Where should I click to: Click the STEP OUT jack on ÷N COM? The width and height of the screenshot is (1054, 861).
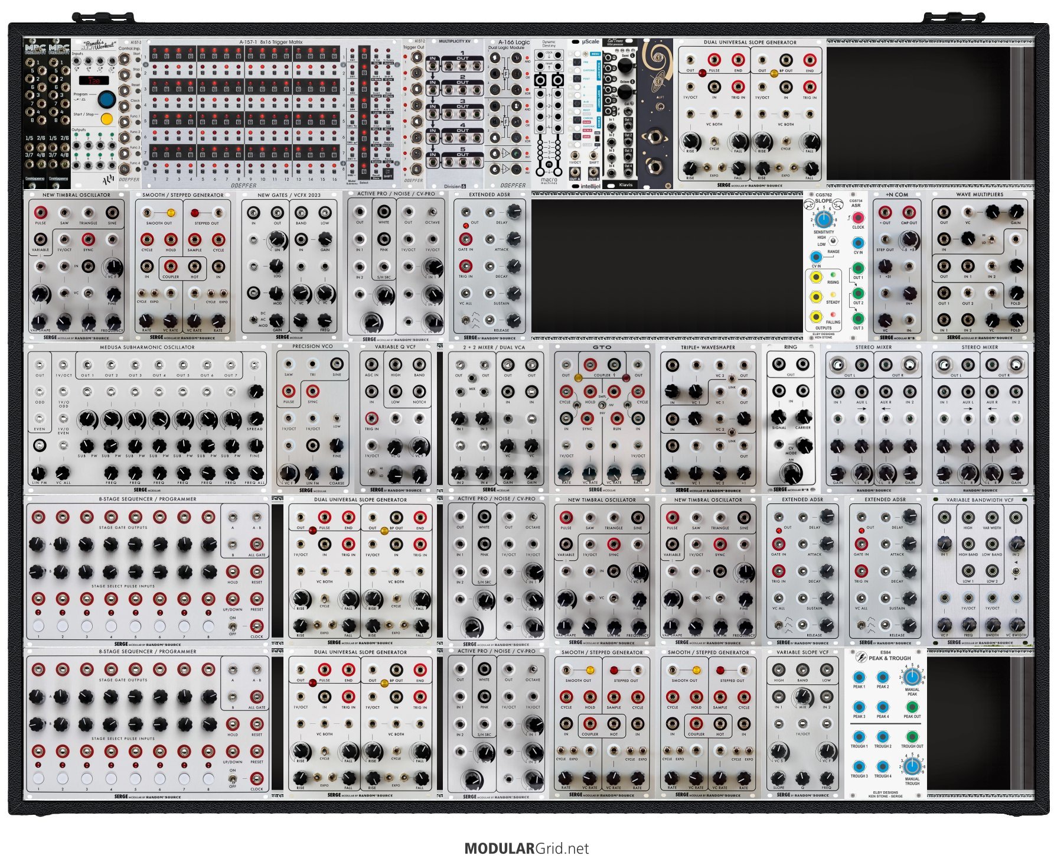885,239
